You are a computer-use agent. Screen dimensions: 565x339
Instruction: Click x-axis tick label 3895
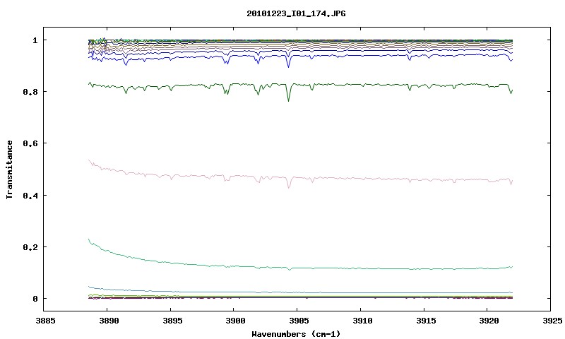172,321
